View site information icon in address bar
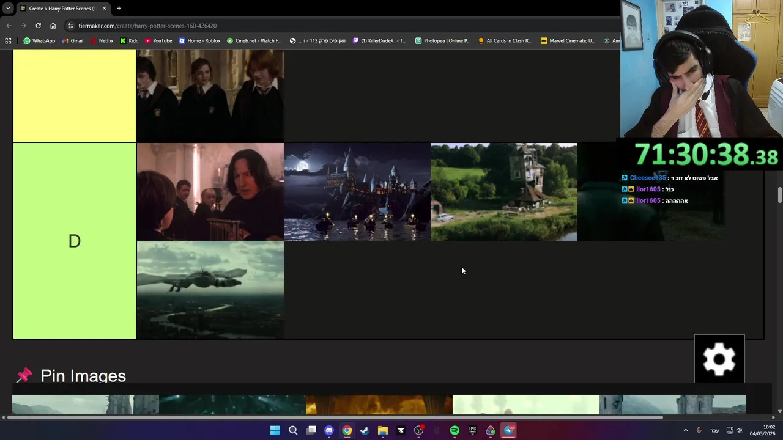 (70, 26)
